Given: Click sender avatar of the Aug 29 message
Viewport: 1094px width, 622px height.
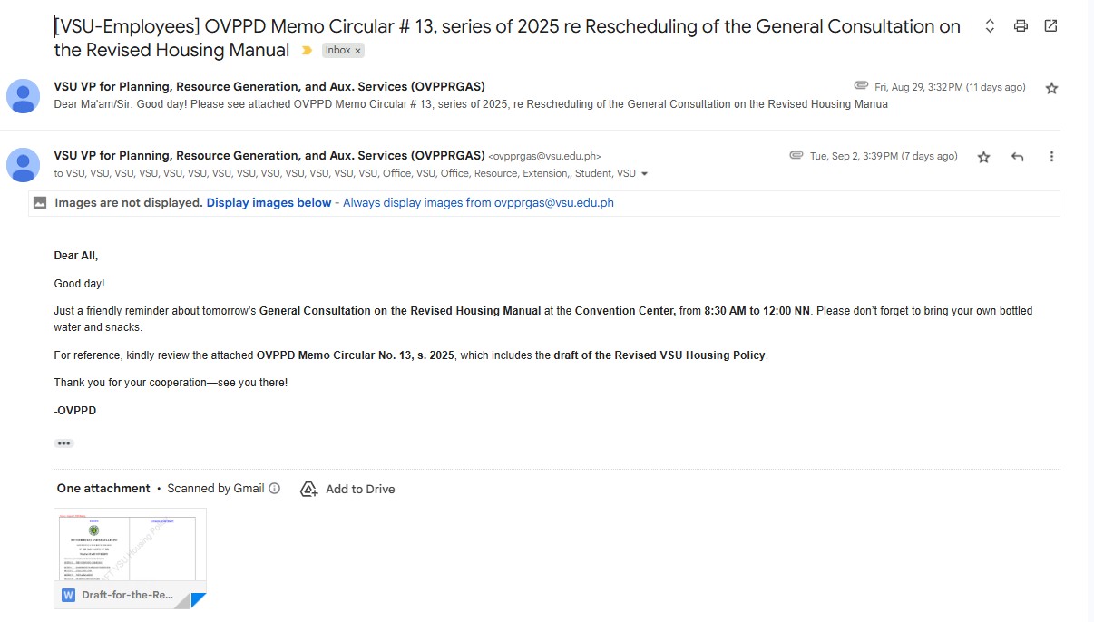Looking at the screenshot, I should pyautogui.click(x=24, y=95).
